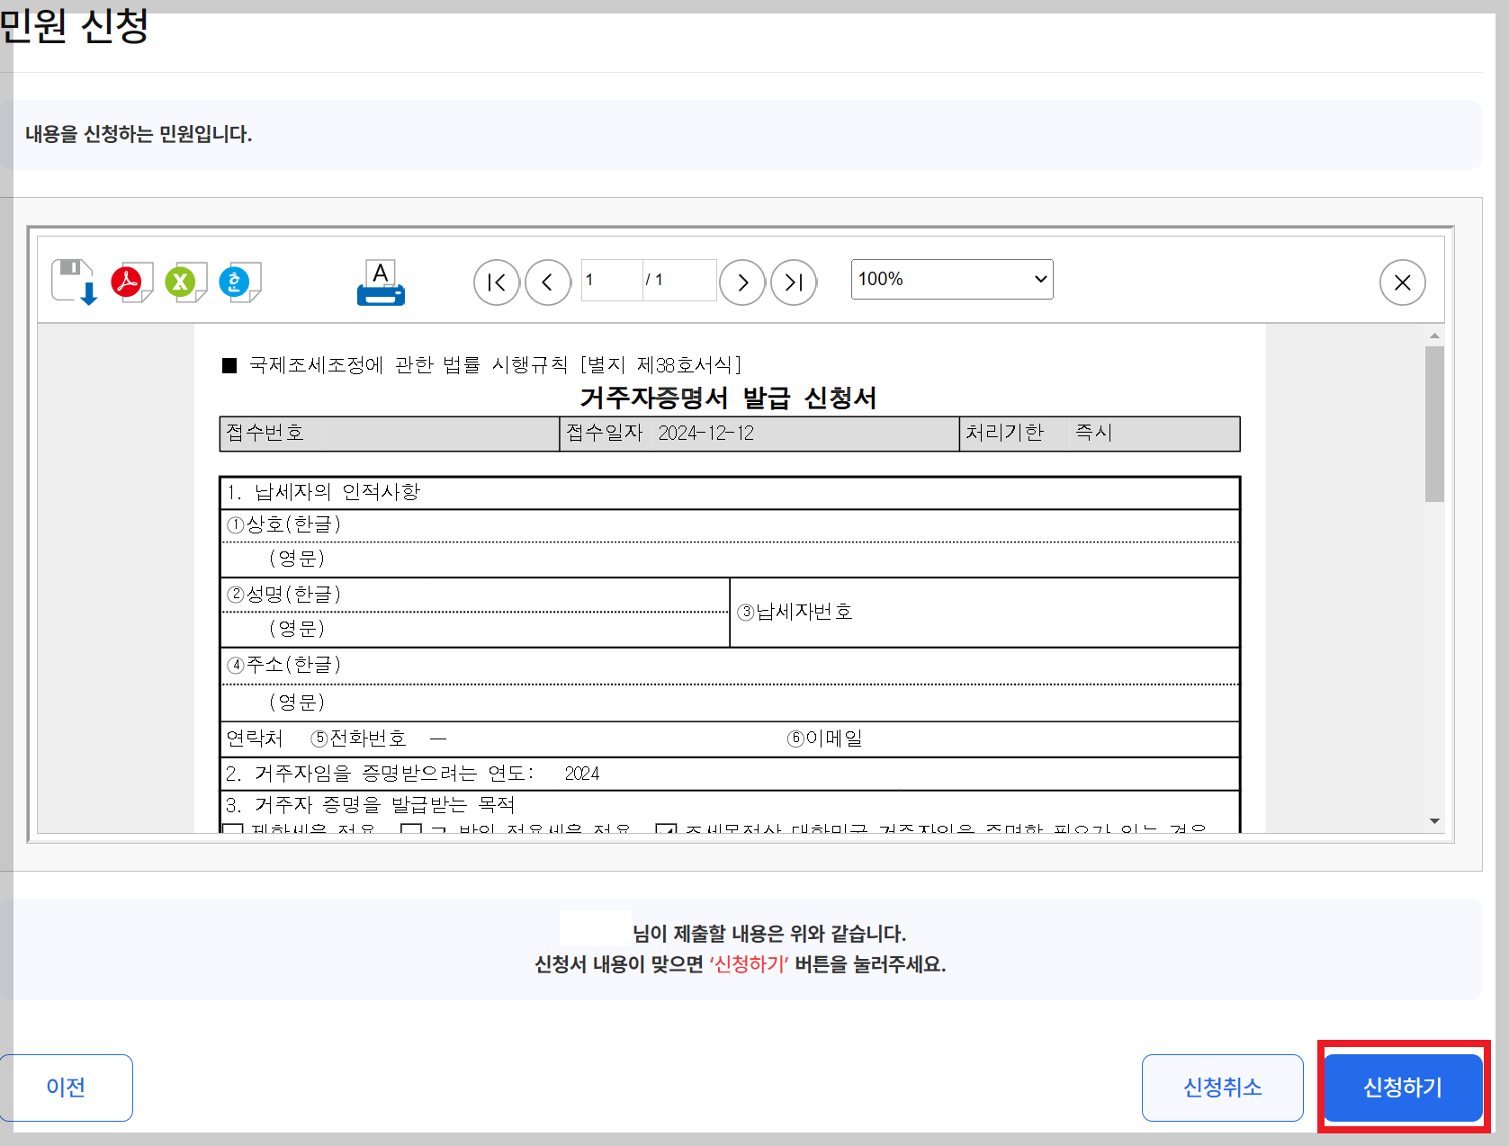Go to the next page
The width and height of the screenshot is (1509, 1146).
coord(741,282)
